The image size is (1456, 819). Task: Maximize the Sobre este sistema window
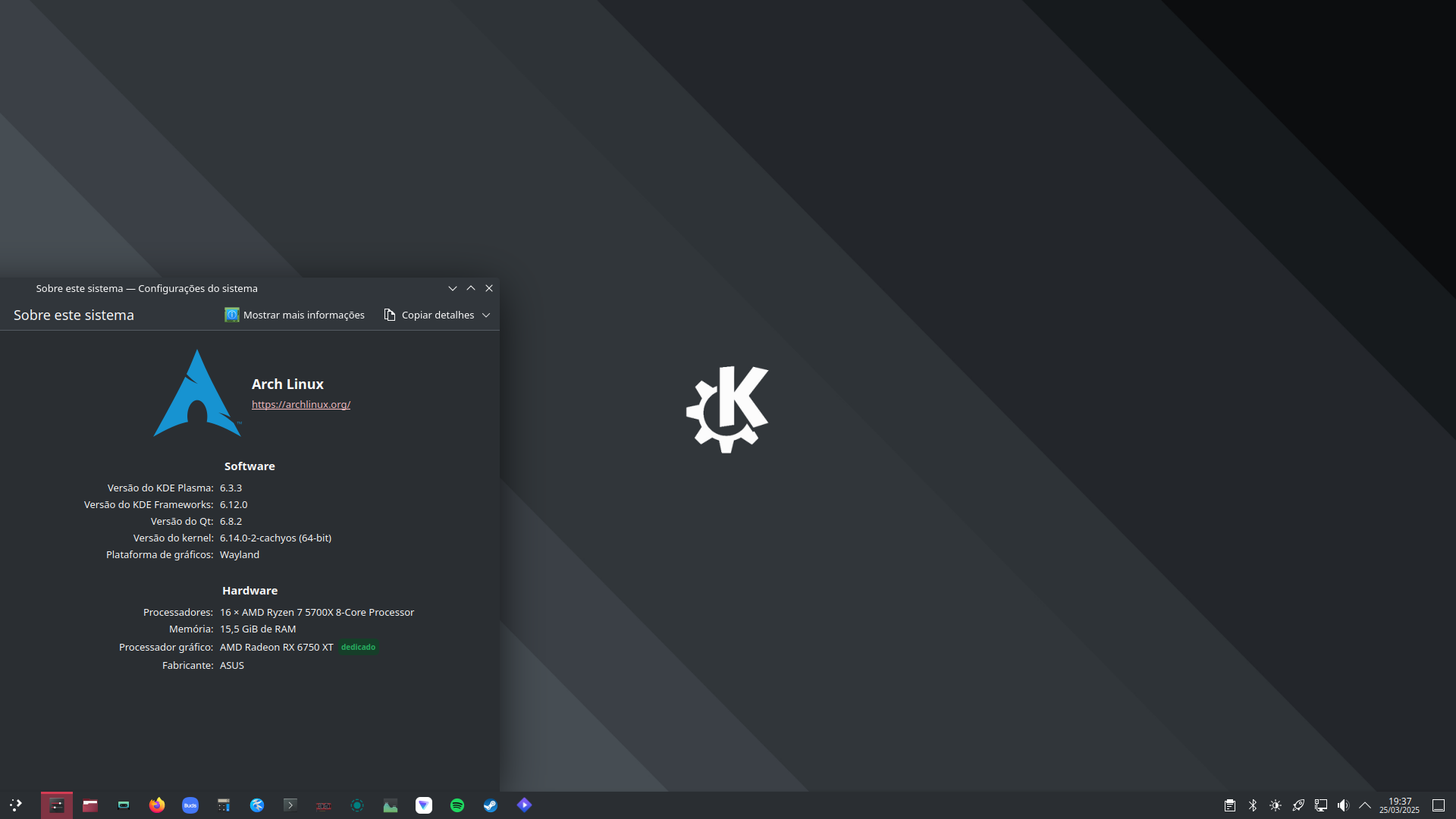[x=471, y=288]
